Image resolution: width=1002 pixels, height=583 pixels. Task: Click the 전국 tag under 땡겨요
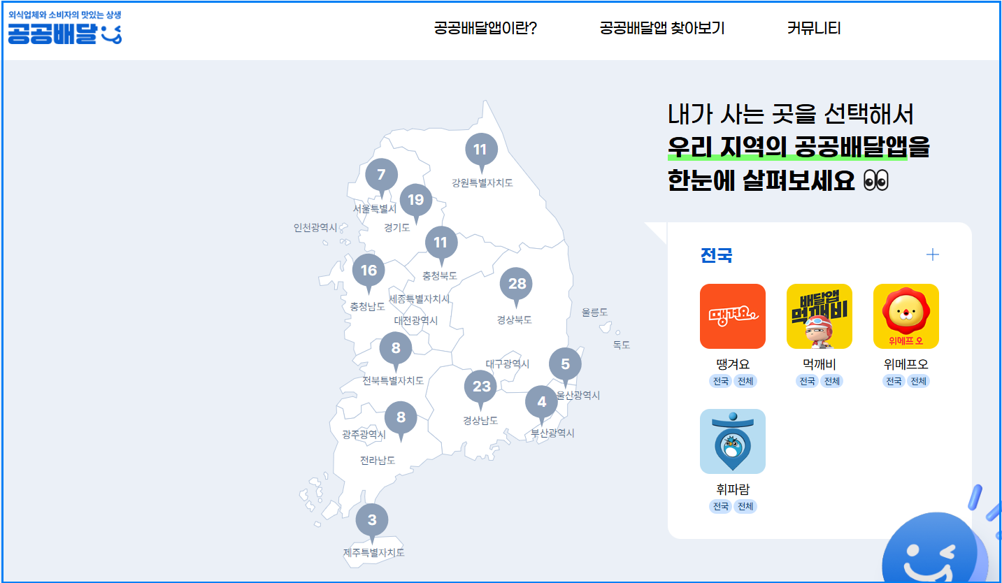[719, 381]
